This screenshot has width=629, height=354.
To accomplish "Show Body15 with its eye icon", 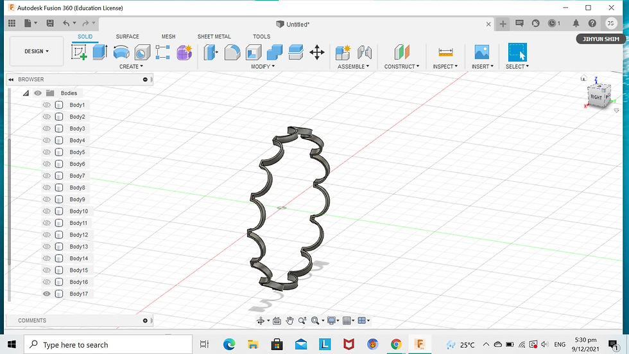I will (x=46, y=270).
